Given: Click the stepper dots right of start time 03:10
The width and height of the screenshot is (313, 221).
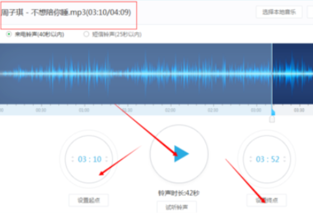Looking at the screenshot, I should tap(106, 159).
